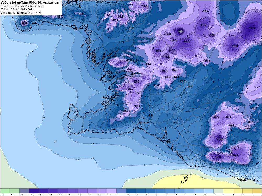Click the -10.4 temperature label

(x=111, y=77)
